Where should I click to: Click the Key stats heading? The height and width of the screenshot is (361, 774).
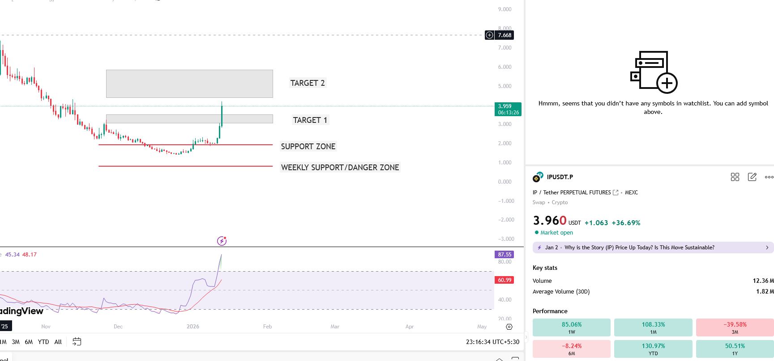coord(545,268)
